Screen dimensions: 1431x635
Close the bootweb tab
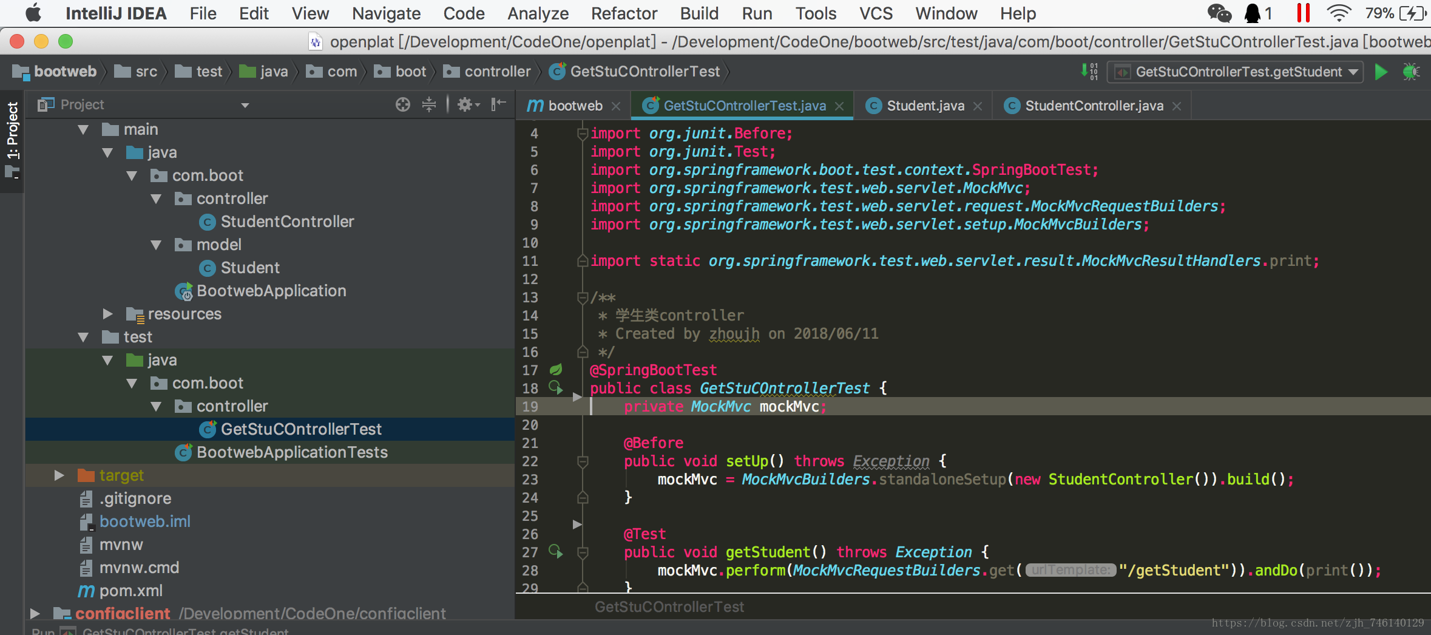pyautogui.click(x=616, y=106)
